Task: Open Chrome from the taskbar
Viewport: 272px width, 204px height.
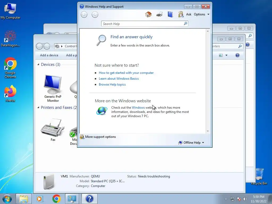Action: pyautogui.click(x=56, y=199)
